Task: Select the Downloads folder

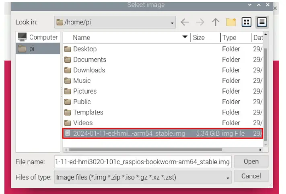Action: [89, 70]
